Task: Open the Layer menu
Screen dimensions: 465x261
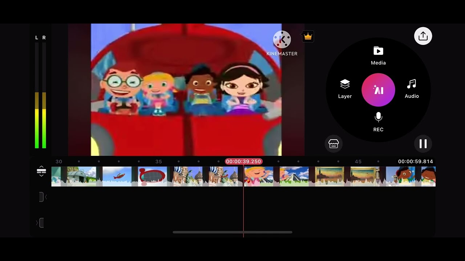Action: pos(345,89)
